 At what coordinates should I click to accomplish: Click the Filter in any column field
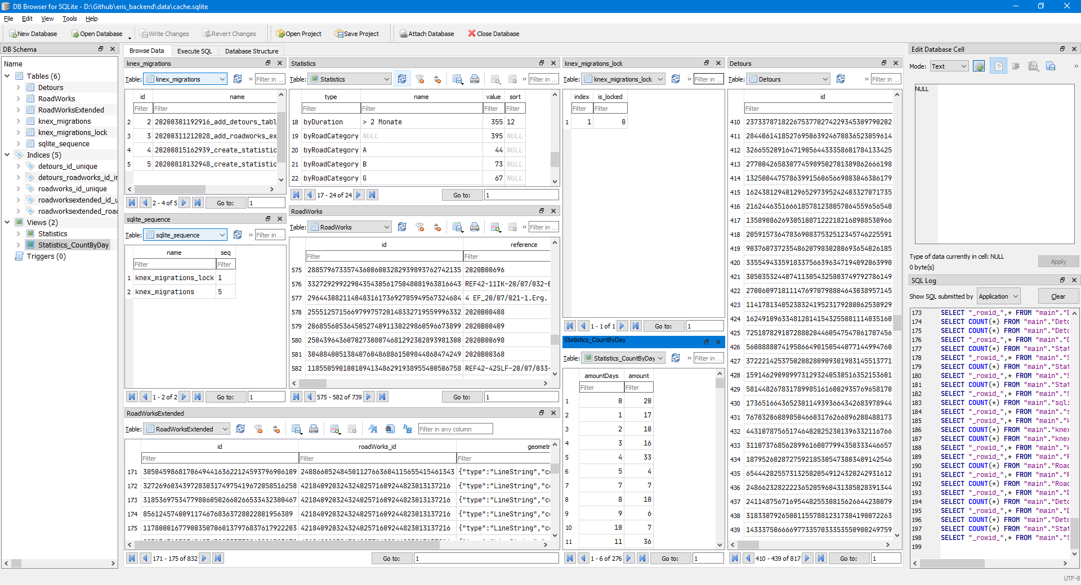tap(455, 429)
